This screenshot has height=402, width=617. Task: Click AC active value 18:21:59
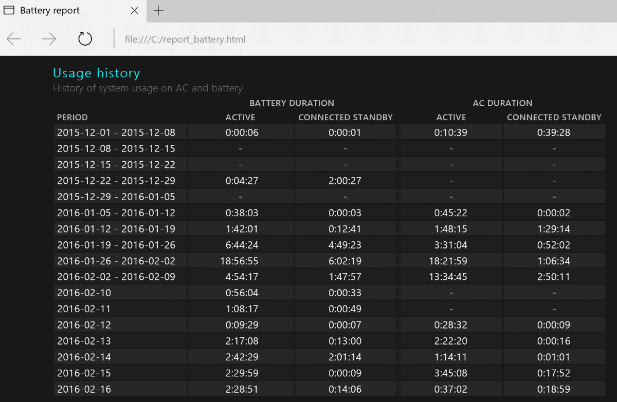click(448, 261)
